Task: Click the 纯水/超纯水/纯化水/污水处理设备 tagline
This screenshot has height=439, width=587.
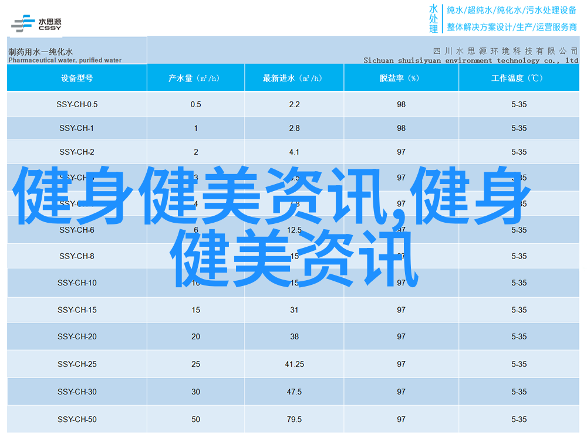Action: 511,10
